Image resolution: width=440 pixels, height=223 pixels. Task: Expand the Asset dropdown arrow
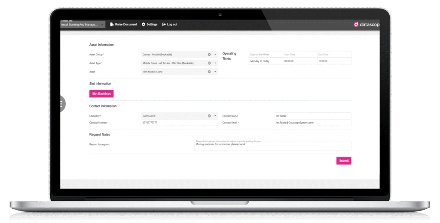215,72
